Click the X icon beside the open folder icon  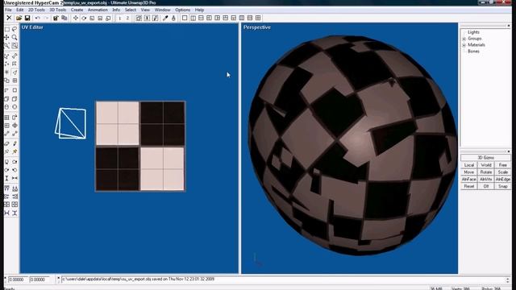coord(9,18)
